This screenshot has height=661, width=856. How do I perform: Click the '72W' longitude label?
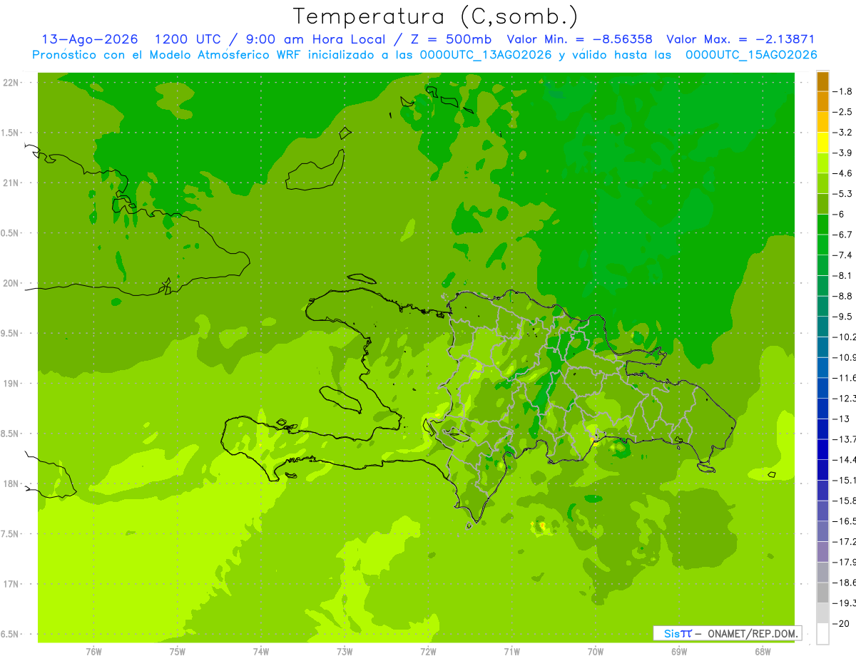point(429,652)
